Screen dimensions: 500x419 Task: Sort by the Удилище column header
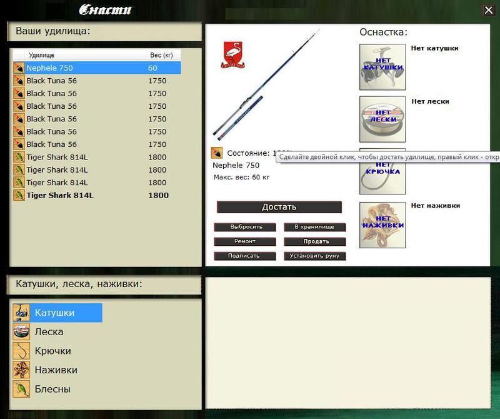click(x=85, y=55)
